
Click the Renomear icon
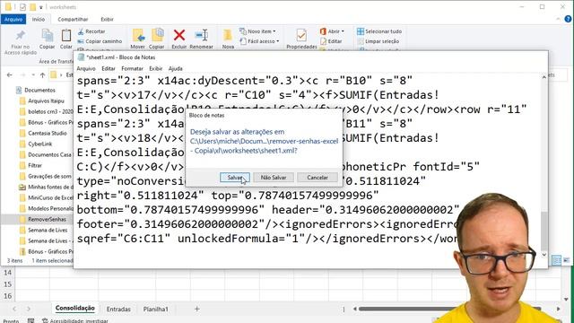201,36
